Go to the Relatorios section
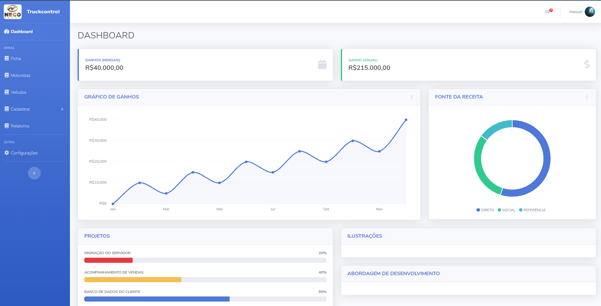Viewport: 601px width, 306px height. (x=20, y=126)
